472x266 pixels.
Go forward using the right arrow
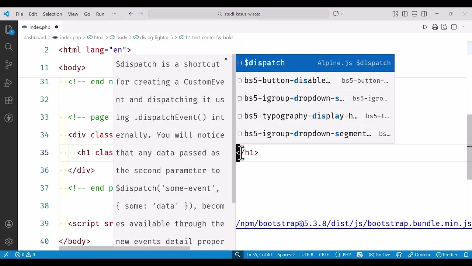[x=140, y=14]
